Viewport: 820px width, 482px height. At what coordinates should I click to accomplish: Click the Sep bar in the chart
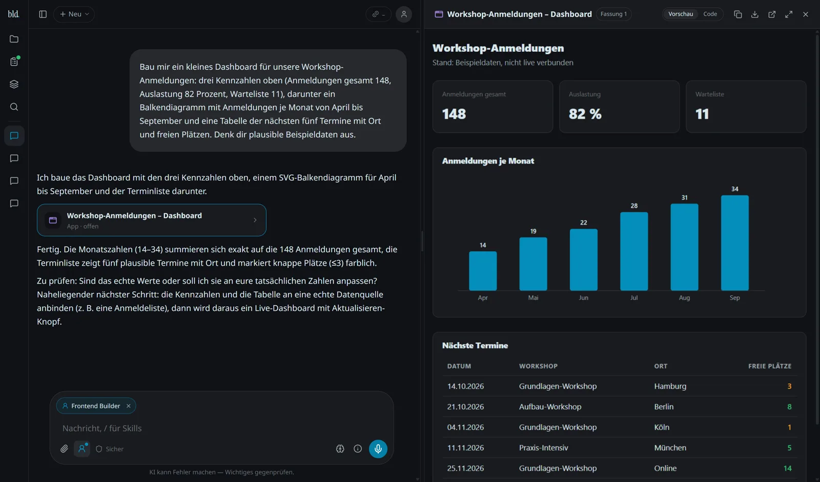coord(735,243)
